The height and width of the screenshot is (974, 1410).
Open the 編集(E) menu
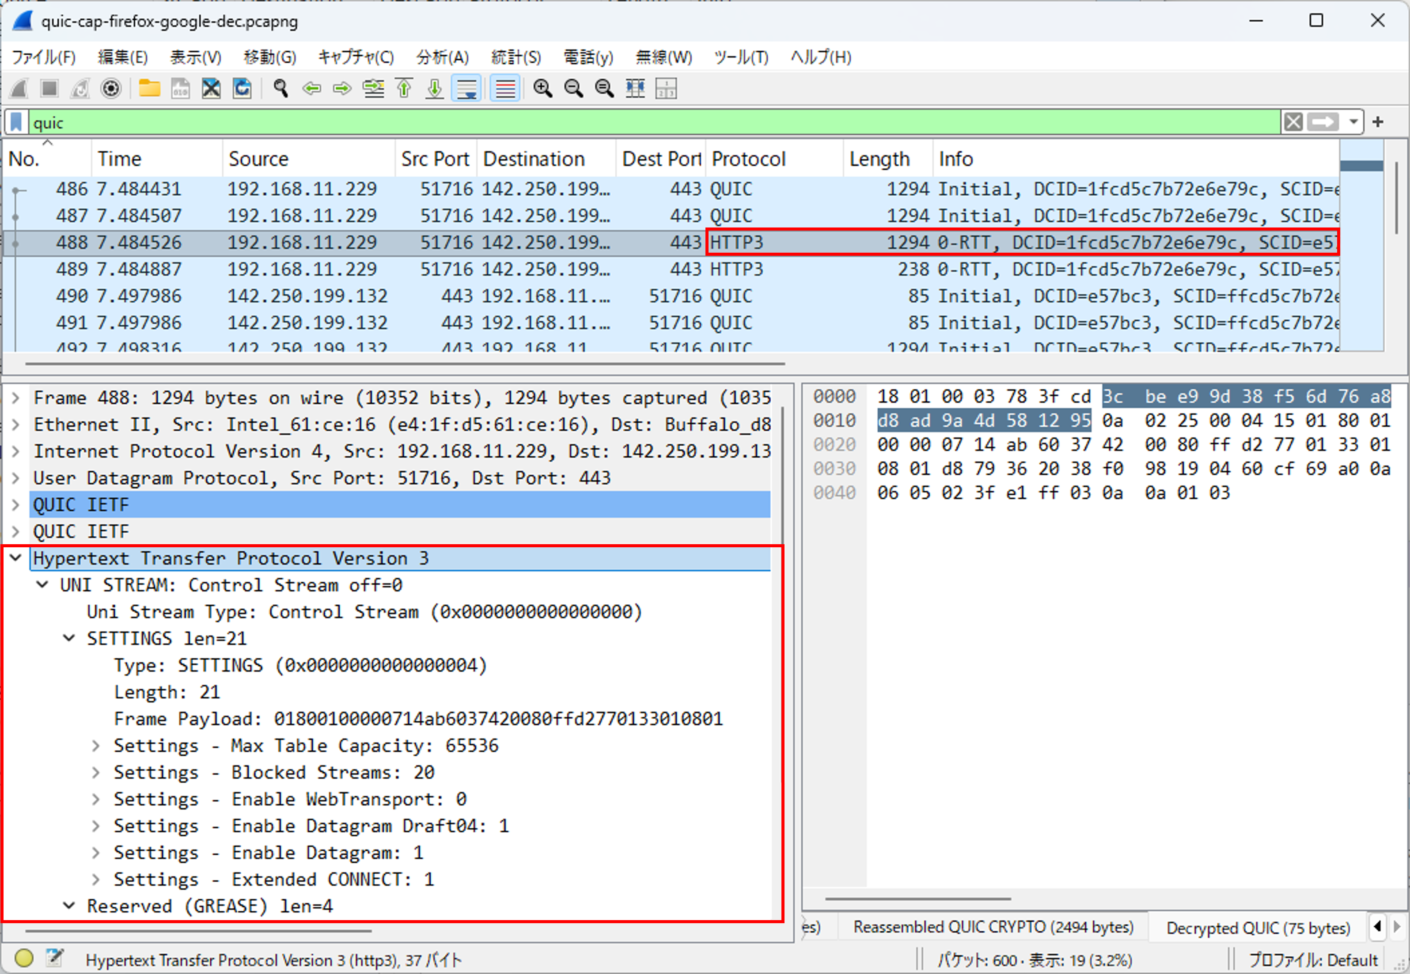coord(123,57)
